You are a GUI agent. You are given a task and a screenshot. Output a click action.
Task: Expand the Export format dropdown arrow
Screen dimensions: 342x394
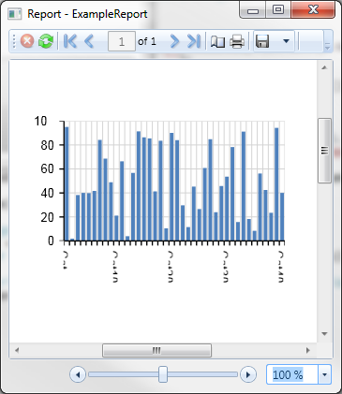[286, 41]
